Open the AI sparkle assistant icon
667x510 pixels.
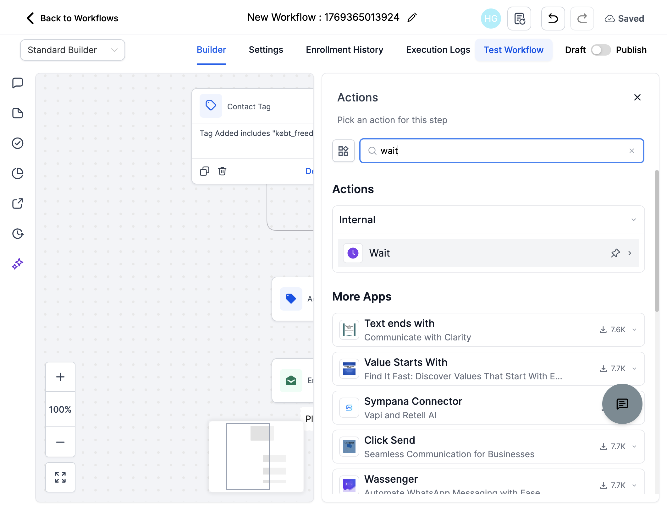point(18,264)
